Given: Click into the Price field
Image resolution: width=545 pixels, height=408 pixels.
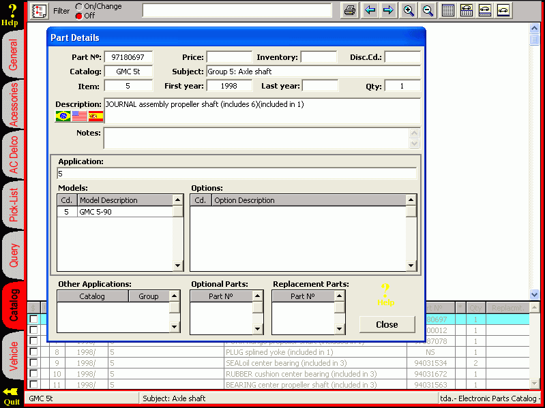Looking at the screenshot, I should (229, 57).
